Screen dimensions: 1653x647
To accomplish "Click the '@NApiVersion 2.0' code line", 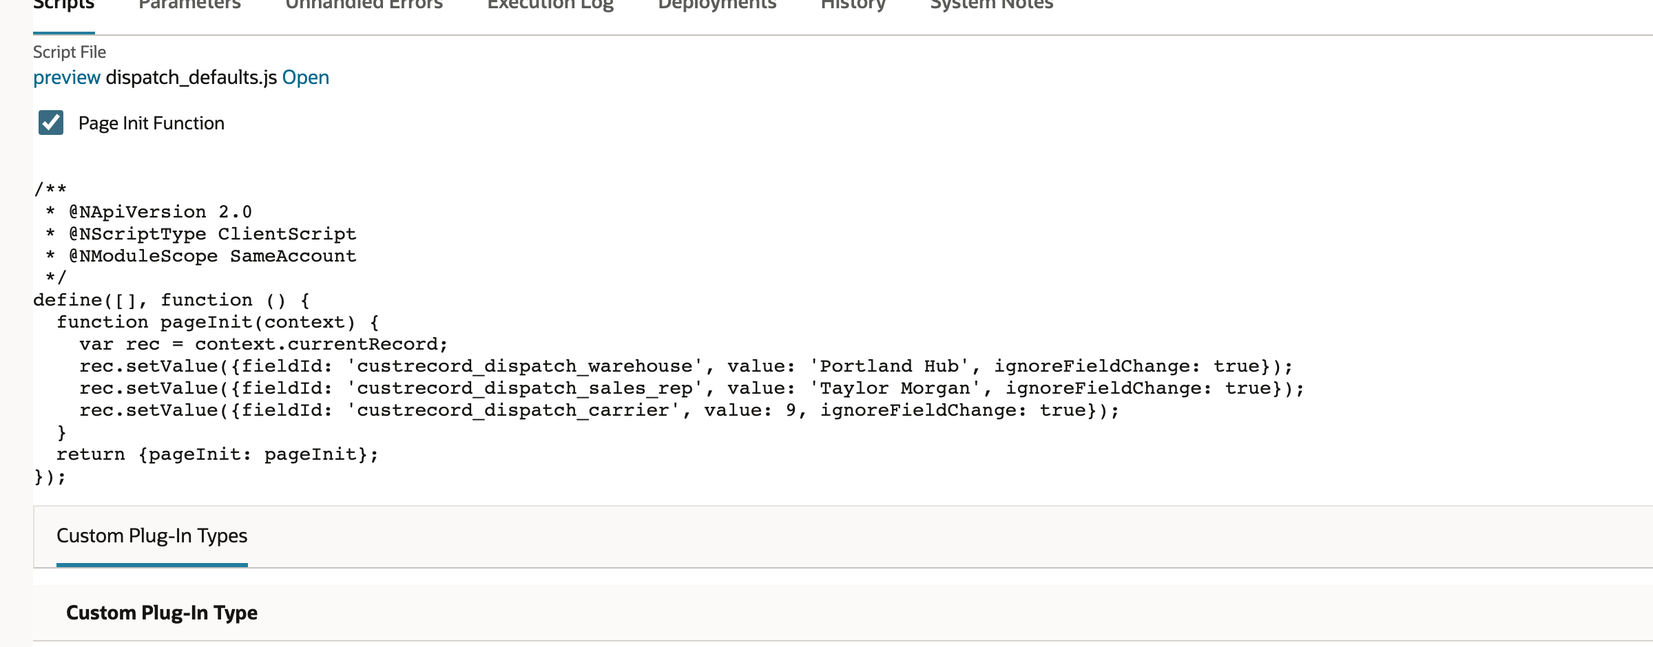I will pyautogui.click(x=149, y=212).
